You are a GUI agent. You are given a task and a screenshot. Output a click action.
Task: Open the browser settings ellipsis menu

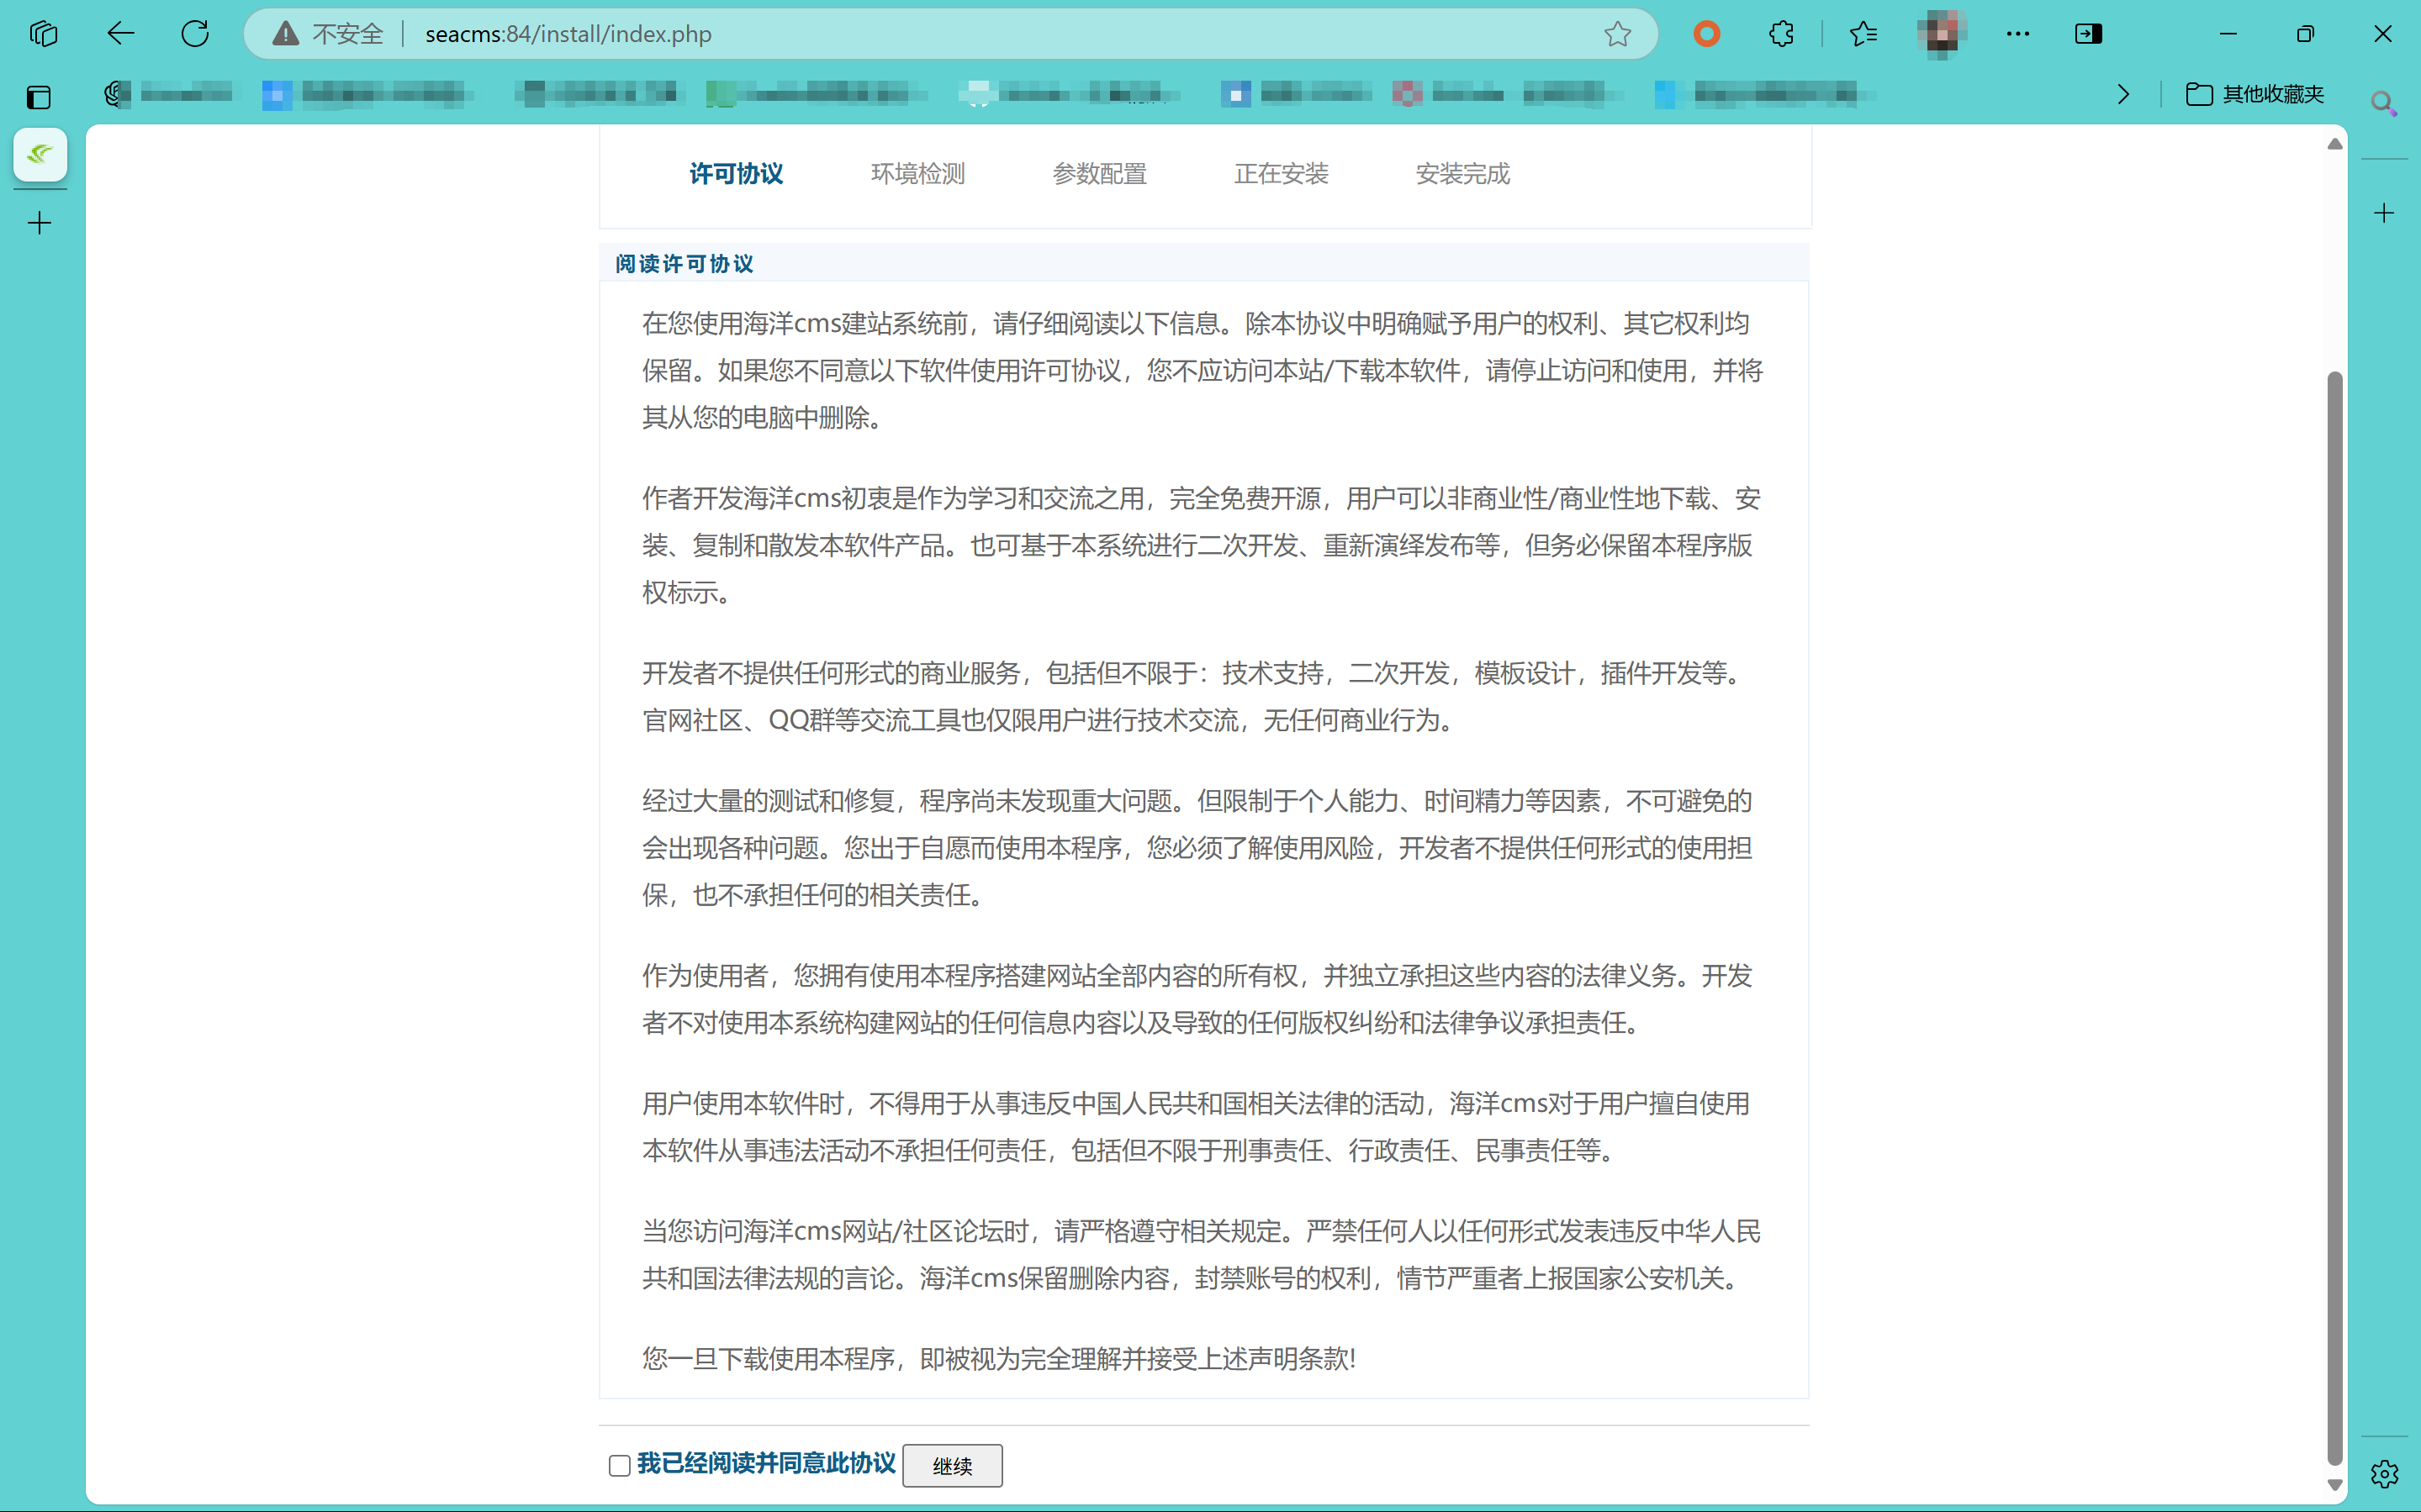click(2017, 34)
